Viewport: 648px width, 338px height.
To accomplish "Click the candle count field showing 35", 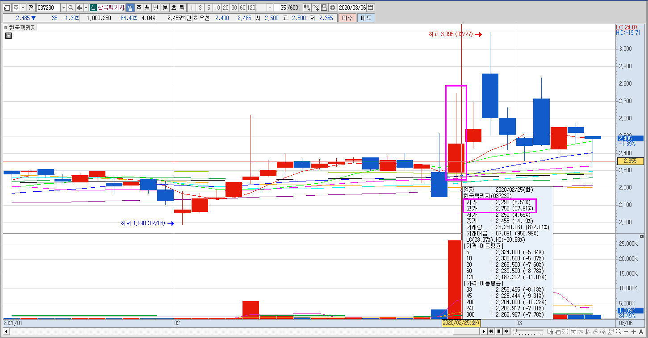I will point(280,8).
